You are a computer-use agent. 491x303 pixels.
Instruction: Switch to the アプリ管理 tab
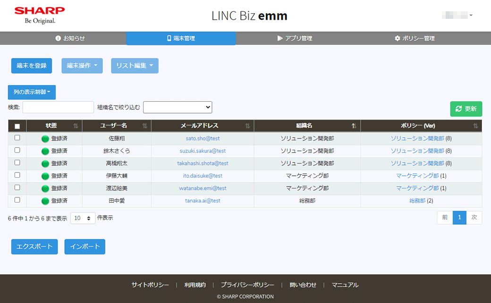coord(295,38)
